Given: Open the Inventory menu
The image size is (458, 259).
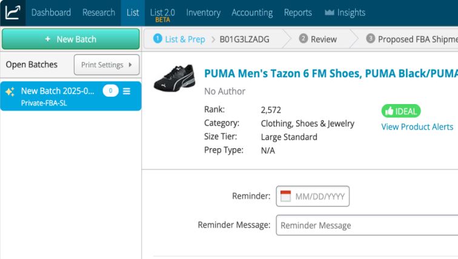Looking at the screenshot, I should coord(203,13).
